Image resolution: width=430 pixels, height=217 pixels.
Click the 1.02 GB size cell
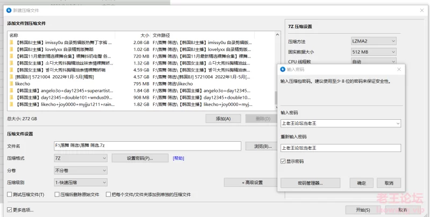point(141,49)
